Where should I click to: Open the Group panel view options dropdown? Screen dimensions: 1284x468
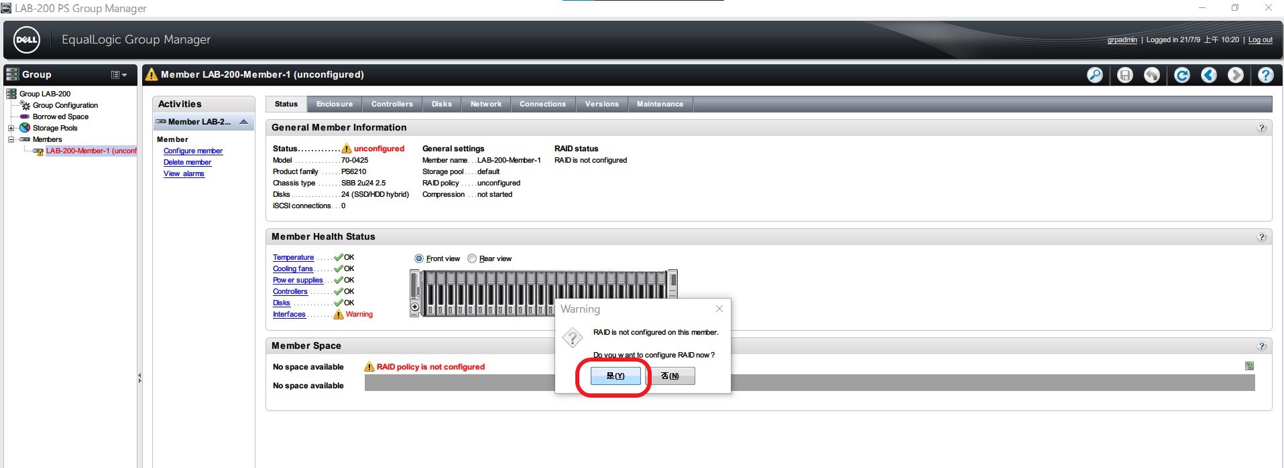point(119,75)
